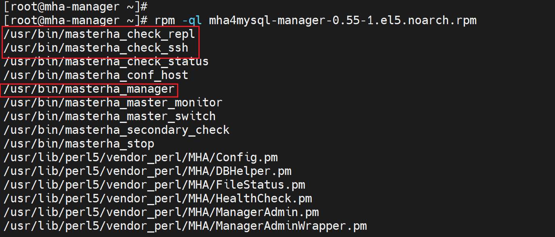
Task: Click the mha4mysql-manager rpm package name
Action: [342, 20]
